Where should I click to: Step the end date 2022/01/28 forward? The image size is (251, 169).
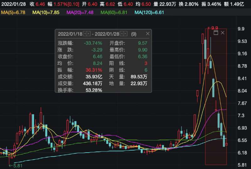[125, 34]
